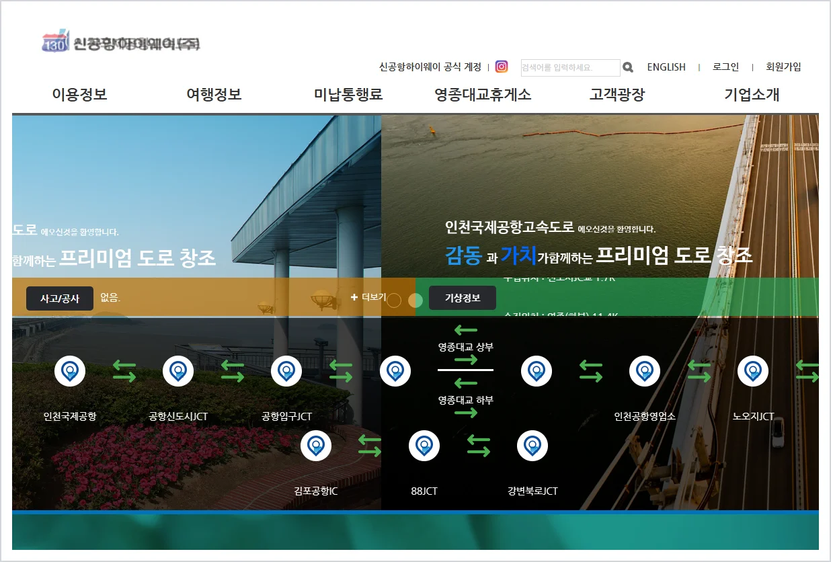831x562 pixels.
Task: Open the 기업소개 menu
Action: pyautogui.click(x=752, y=95)
